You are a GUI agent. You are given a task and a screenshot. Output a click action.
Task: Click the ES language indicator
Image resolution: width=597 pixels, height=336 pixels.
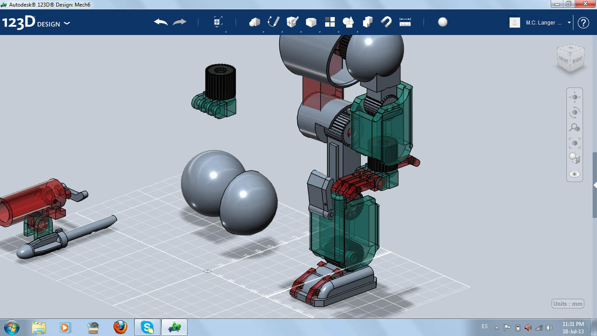pos(485,326)
